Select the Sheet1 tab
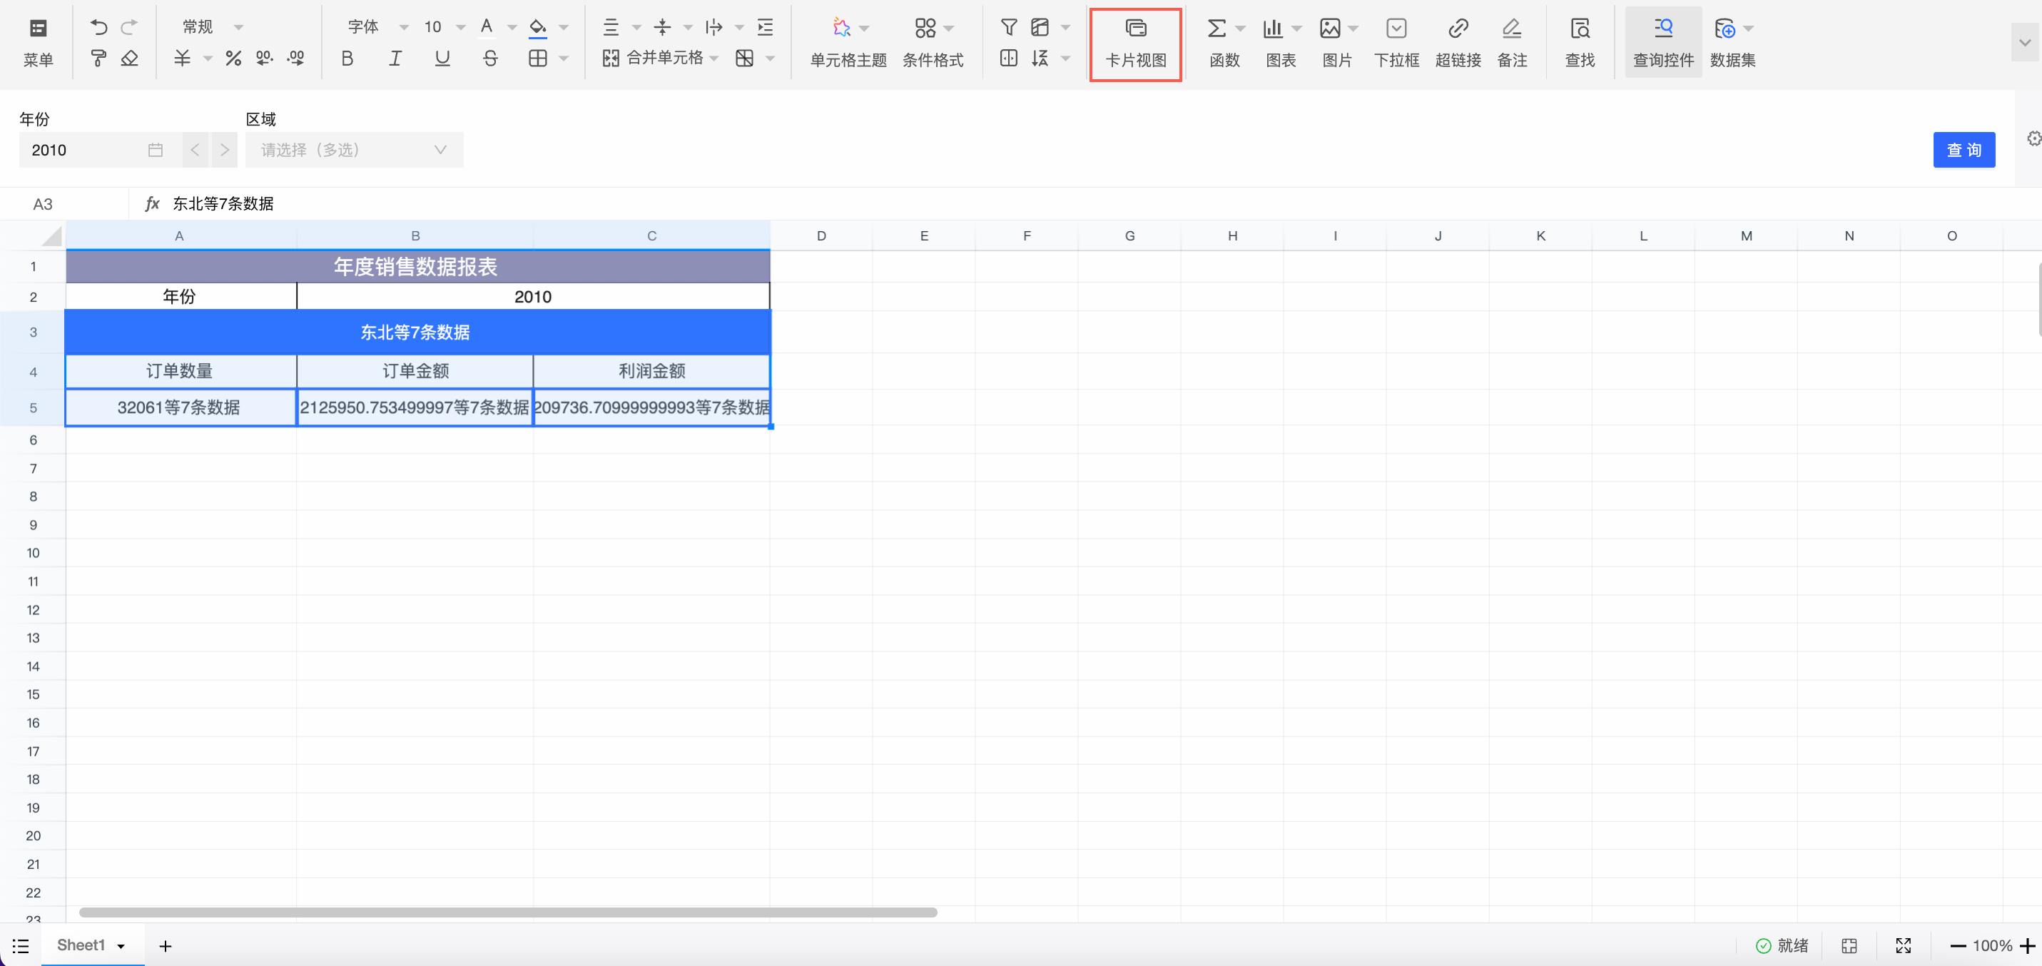Screen dimensions: 2042x966 81,945
